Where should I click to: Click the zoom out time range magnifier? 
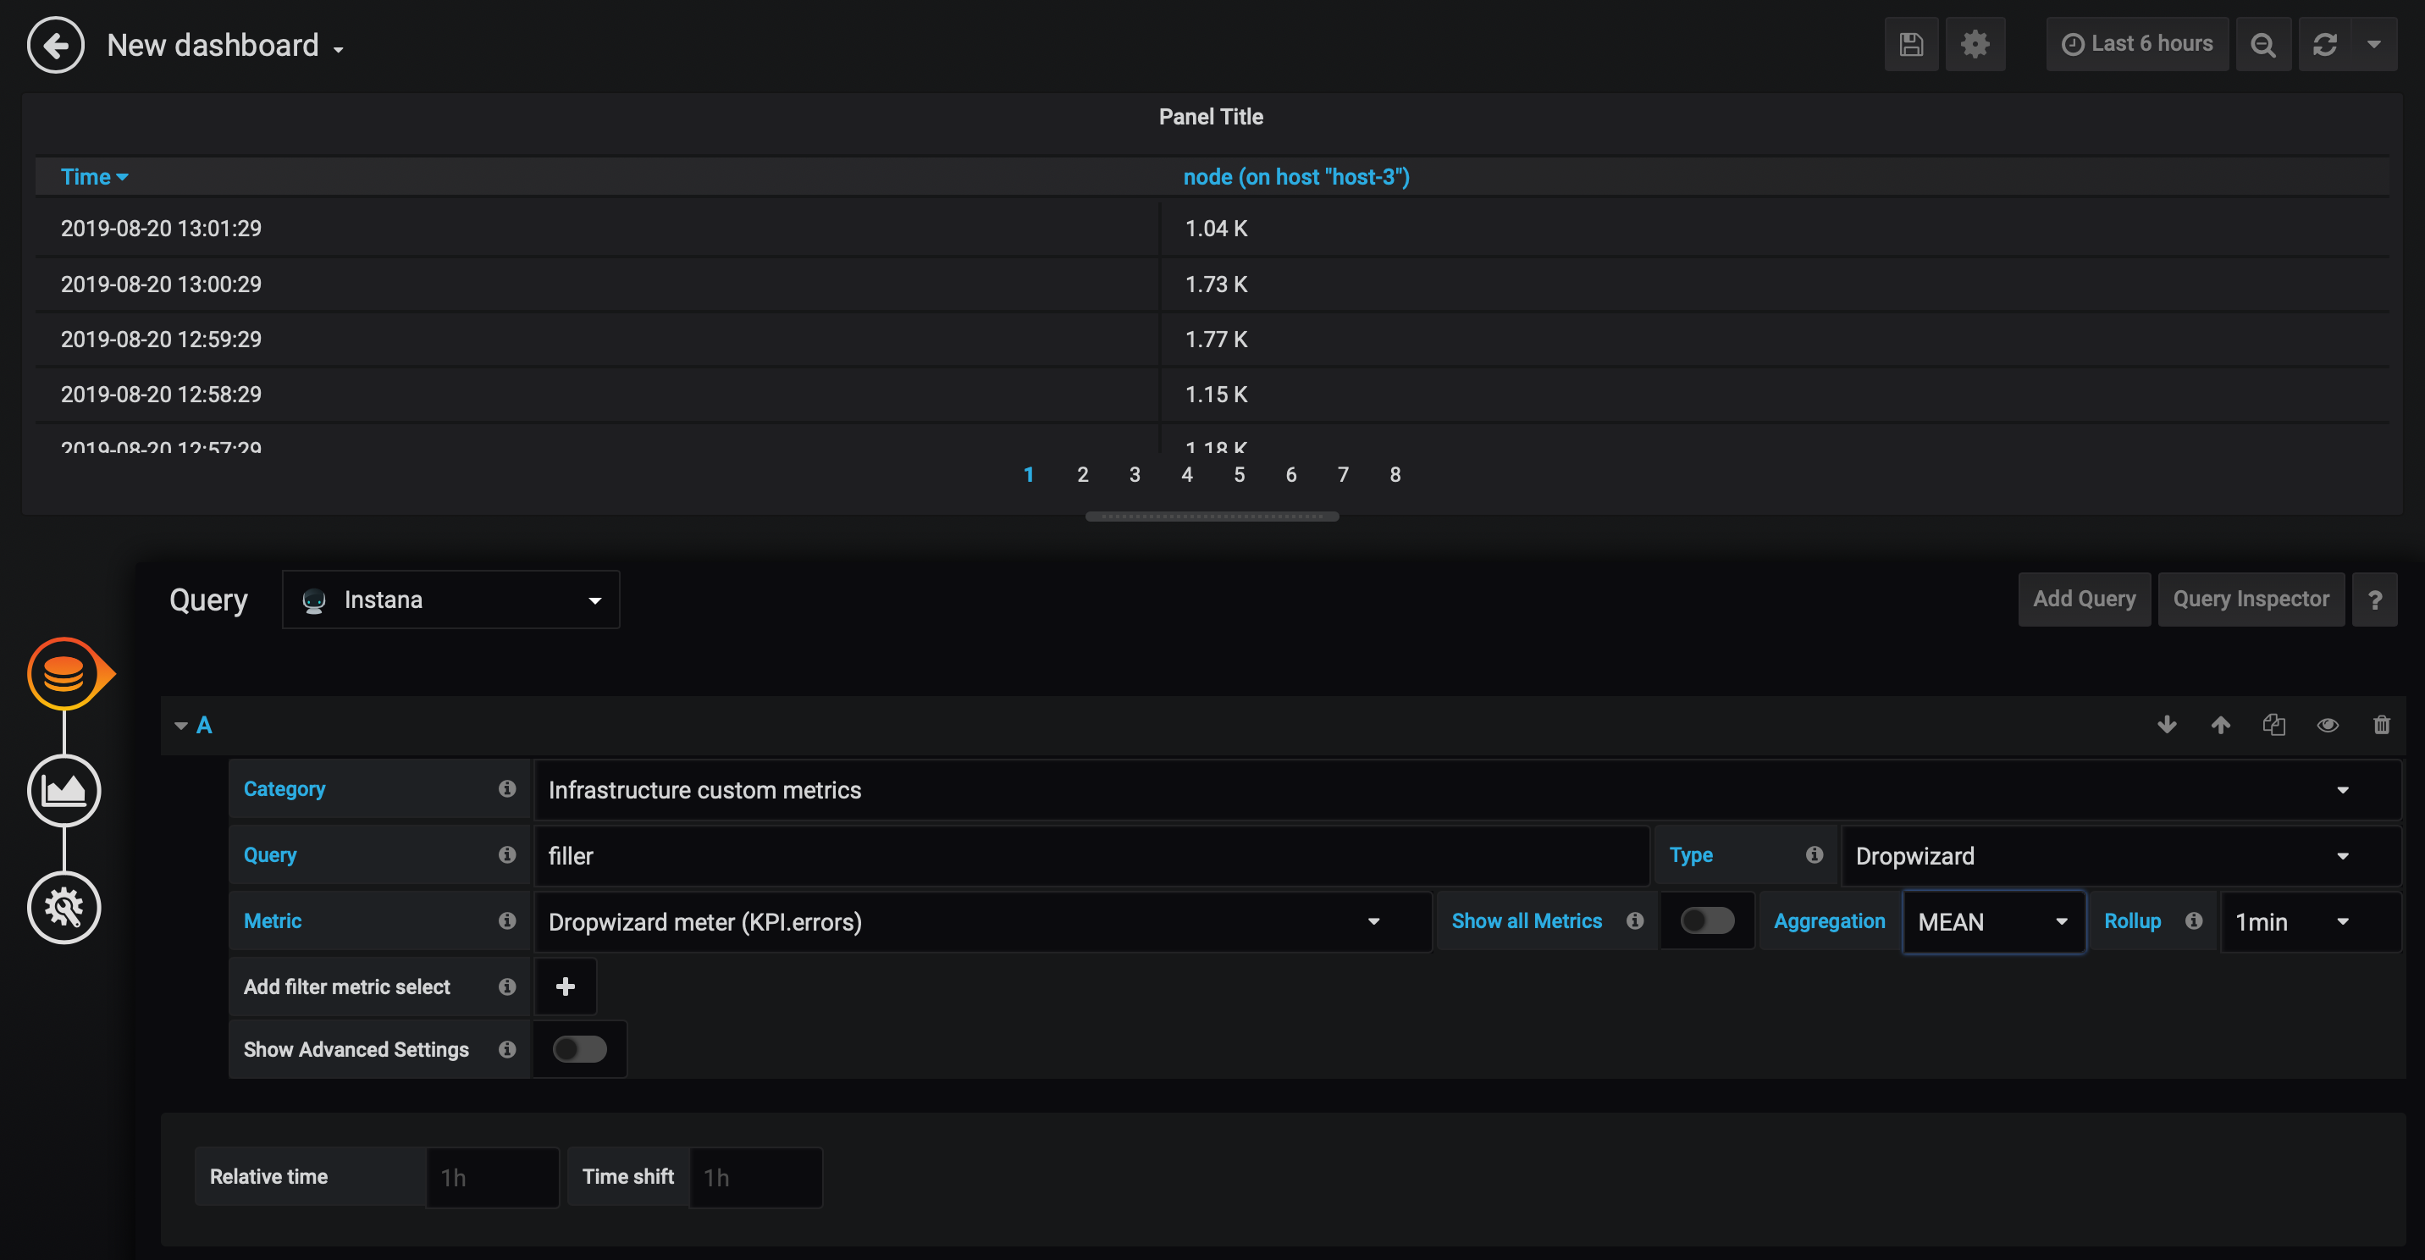coord(2262,44)
